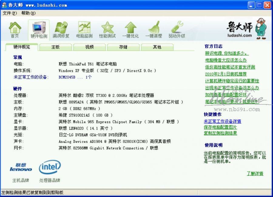This screenshot has height=197, width=273.
Task: Open the 电脑监测 computer monitoring icon
Action: coord(84,30)
